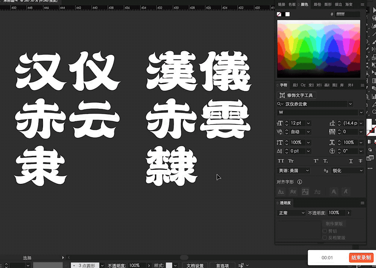The height and width of the screenshot is (268, 376).
Task: Open the character rotation 0° dropdown
Action: click(361, 151)
